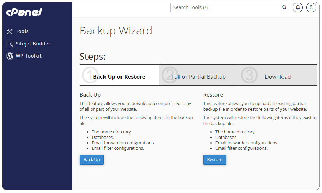Focus the Search Tools input field
The image size is (322, 193).
click(x=226, y=7)
